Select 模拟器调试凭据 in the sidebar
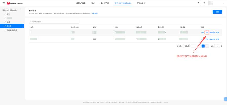Screen dimensions: 227x105 (12, 30)
